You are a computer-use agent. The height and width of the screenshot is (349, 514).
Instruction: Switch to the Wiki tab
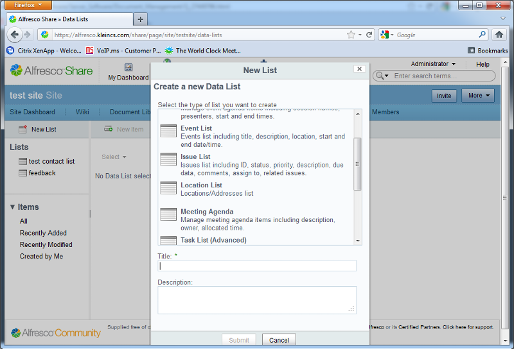point(82,112)
